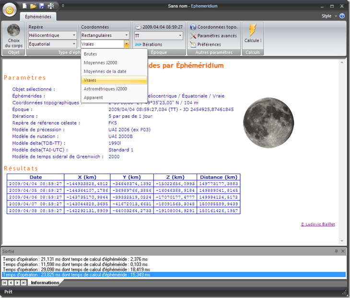350x298 pixels.
Task: Run the Calcule ! lightning button
Action: click(x=253, y=33)
